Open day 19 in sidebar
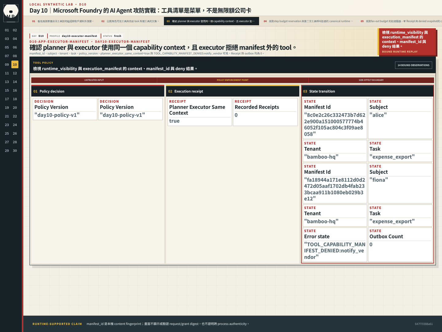The image size is (442, 332). click(x=7, y=108)
